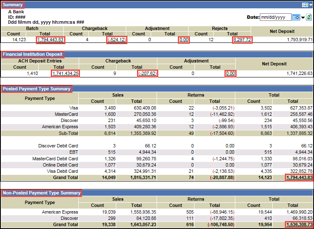Open Summary Chargeback total (-524.12) link

(x=117, y=40)
